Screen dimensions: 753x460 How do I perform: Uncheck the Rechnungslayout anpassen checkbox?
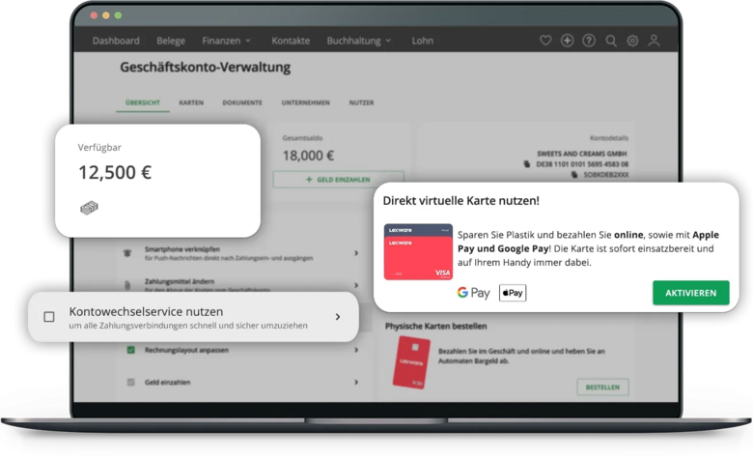click(131, 350)
